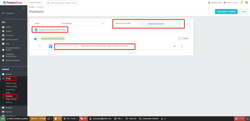The width and height of the screenshot is (250, 121).
Task: Click the Help button
Action: pyautogui.click(x=244, y=12)
